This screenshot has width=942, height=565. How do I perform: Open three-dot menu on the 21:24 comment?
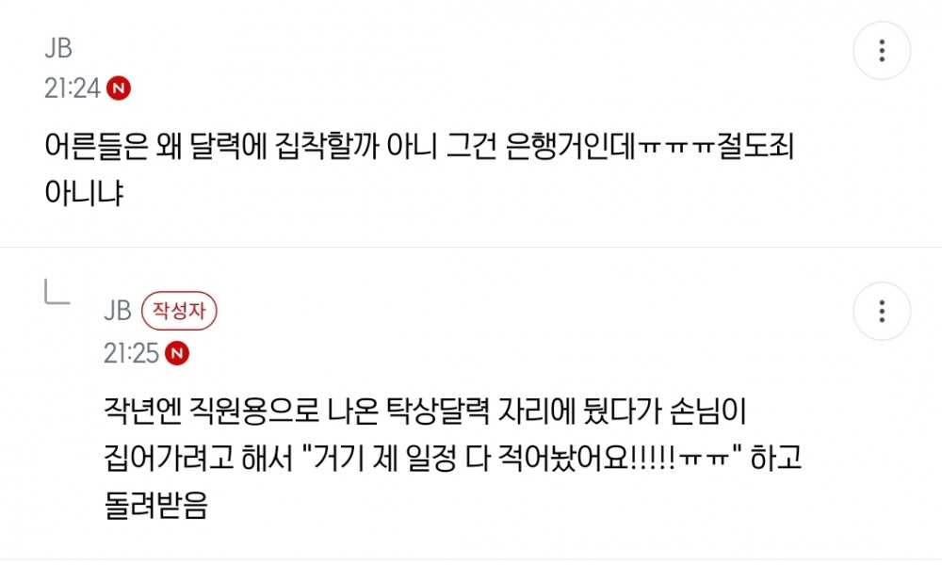[882, 51]
